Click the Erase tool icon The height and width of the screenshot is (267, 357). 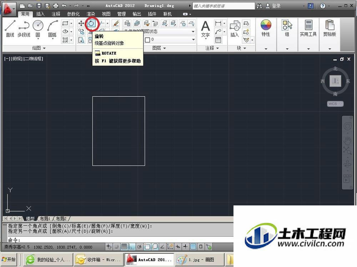tap(116, 23)
